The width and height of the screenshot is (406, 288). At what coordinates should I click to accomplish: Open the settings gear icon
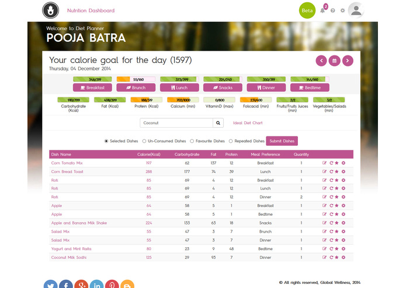pyautogui.click(x=342, y=10)
